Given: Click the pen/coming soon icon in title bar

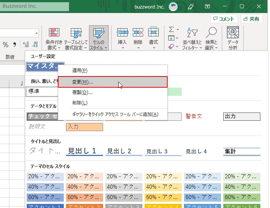Looking at the screenshot, I should point(191,7).
